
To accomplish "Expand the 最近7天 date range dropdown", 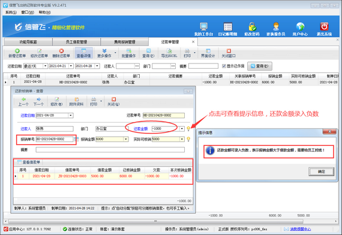I will pos(45,66).
